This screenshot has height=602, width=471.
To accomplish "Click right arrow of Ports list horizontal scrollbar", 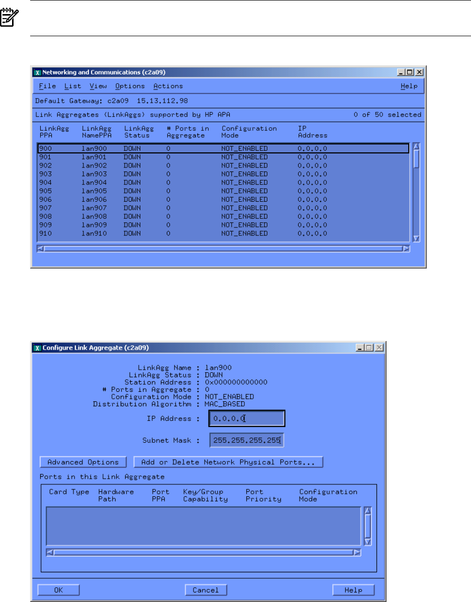I will pyautogui.click(x=357, y=553).
